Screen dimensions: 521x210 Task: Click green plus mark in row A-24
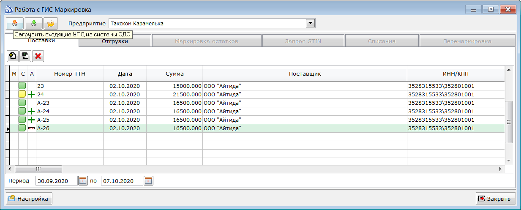(x=32, y=112)
